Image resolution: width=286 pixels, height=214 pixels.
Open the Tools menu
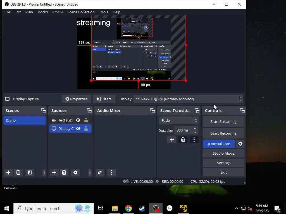104,12
